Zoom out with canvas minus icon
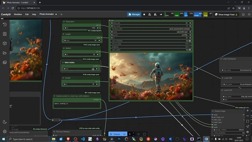252x142 pixels. [x=248, y=116]
